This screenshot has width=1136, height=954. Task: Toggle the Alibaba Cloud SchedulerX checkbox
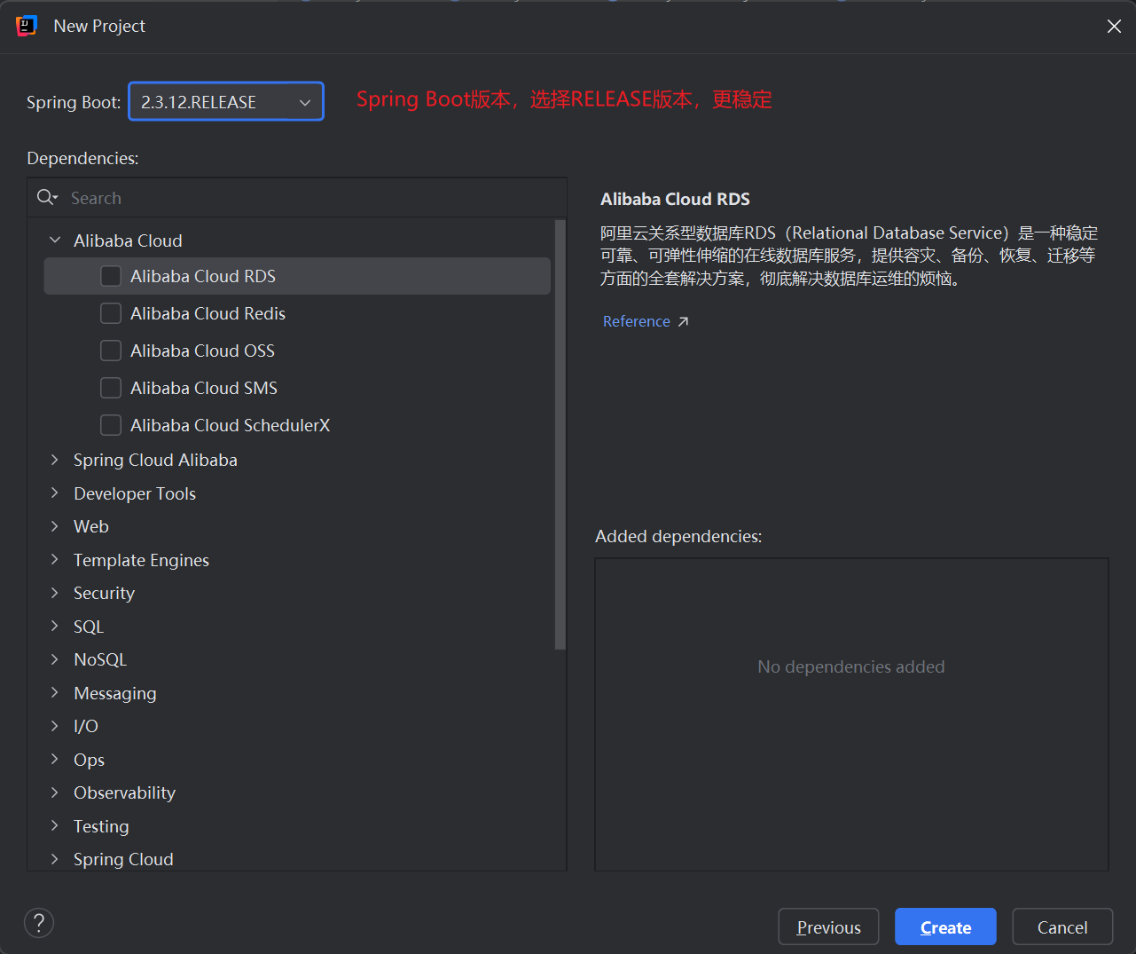click(111, 425)
